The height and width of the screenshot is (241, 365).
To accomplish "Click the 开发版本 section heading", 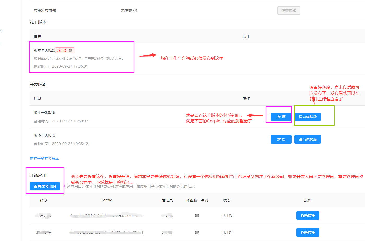I will 38,85.
